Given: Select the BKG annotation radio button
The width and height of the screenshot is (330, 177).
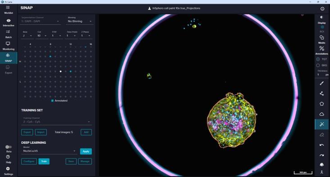Looking at the screenshot, I should 318,66.
